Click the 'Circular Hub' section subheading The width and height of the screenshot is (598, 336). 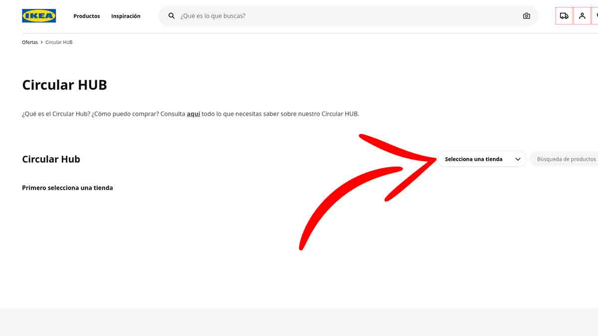pos(51,159)
